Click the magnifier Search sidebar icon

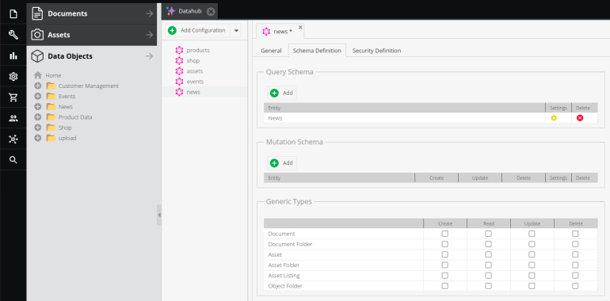point(13,160)
